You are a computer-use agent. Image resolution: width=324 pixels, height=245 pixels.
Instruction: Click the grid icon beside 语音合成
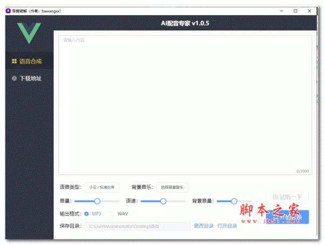pos(14,61)
